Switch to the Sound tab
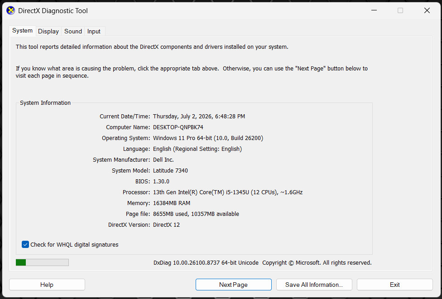The width and height of the screenshot is (442, 299). 73,31
